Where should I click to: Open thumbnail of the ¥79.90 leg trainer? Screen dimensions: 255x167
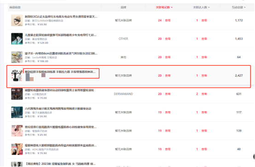[17, 149]
